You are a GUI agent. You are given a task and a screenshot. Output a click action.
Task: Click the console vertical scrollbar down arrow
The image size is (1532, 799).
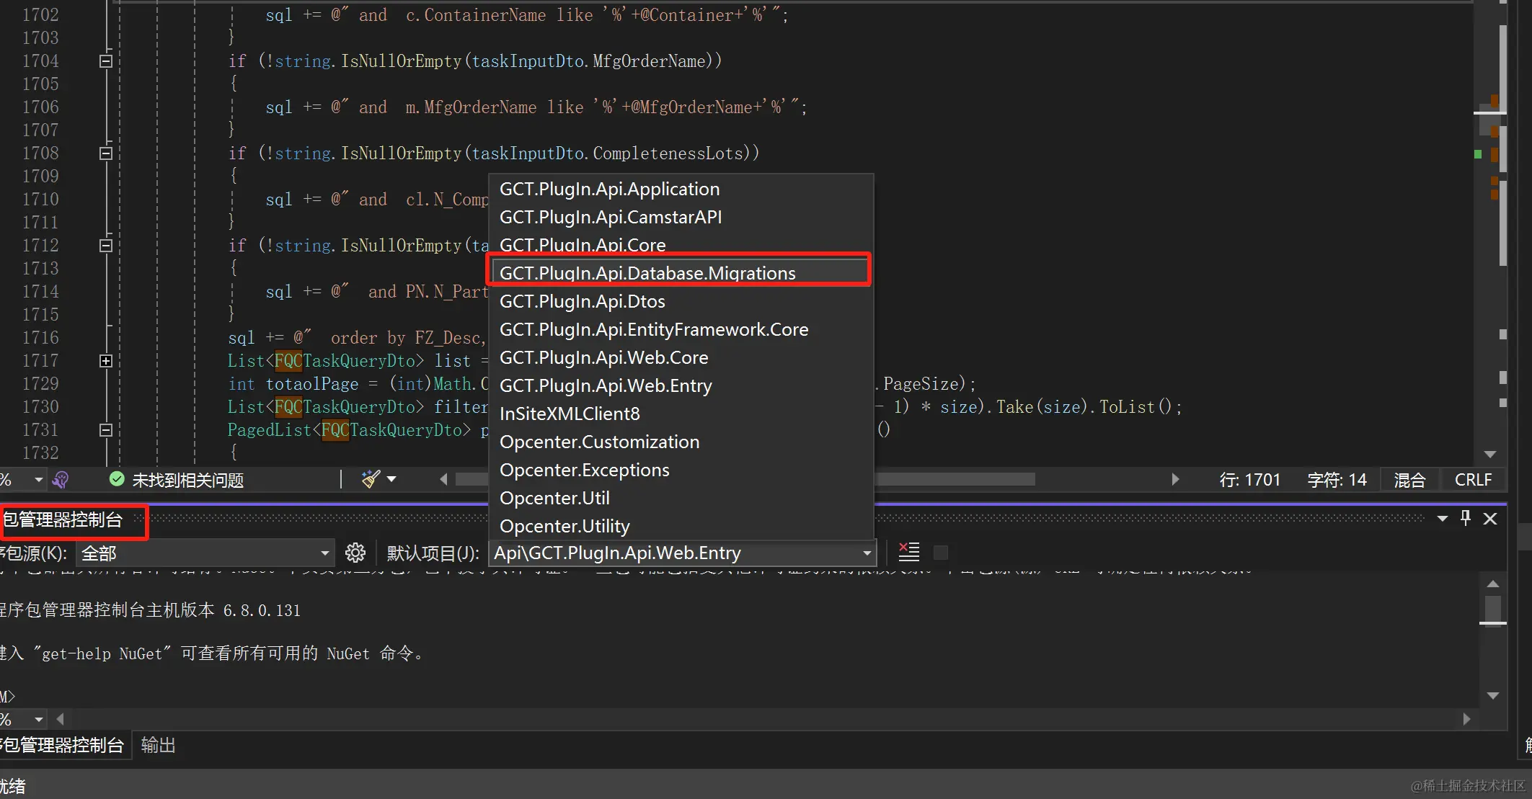pos(1493,696)
